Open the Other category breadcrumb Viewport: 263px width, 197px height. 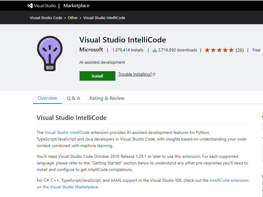tap(73, 18)
